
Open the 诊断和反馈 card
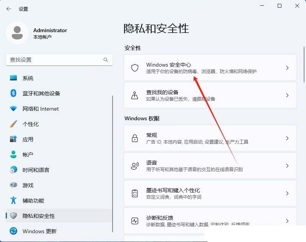[210, 221]
